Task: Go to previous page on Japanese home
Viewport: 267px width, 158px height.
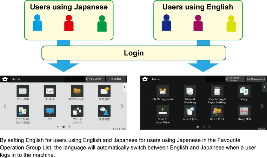Action: pyautogui.click(x=5, y=106)
